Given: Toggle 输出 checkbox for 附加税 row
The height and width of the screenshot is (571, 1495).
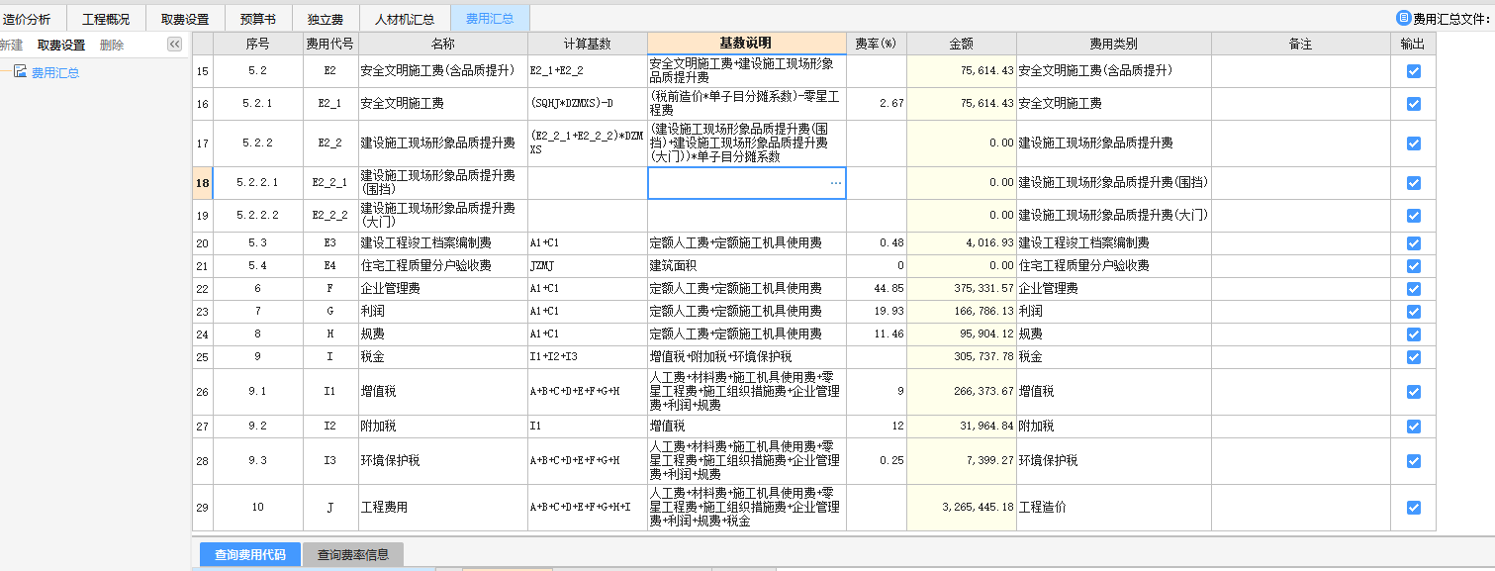Looking at the screenshot, I should [1414, 427].
